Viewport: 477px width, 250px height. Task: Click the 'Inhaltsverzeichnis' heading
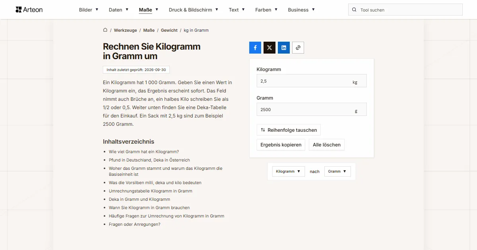coord(128,142)
